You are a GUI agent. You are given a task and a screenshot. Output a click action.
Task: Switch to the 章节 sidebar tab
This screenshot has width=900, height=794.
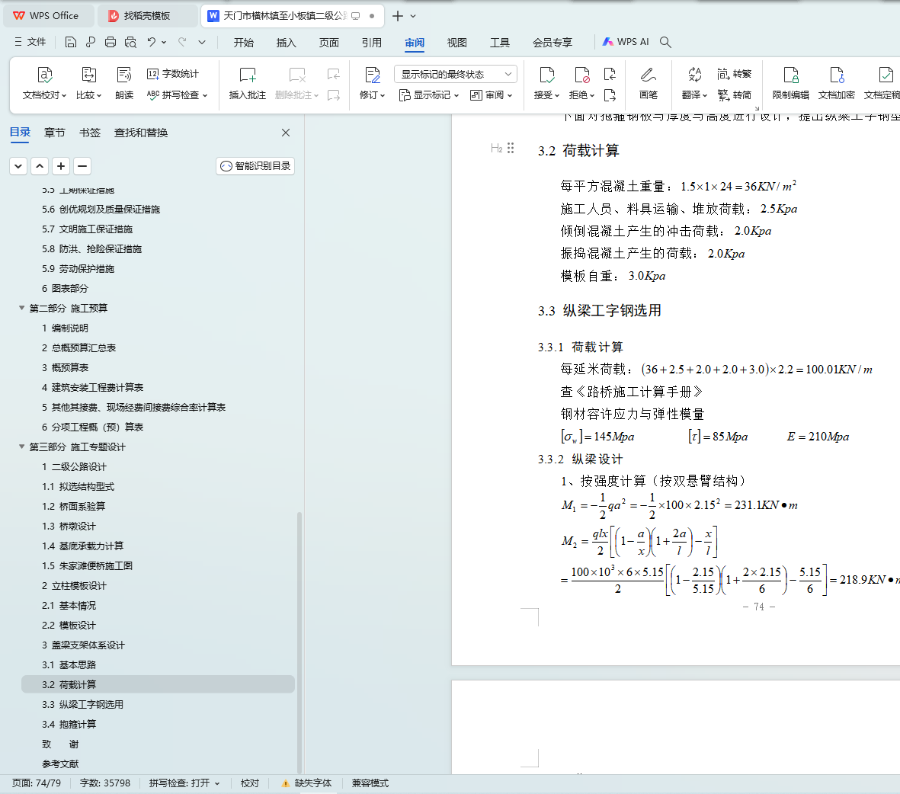click(55, 133)
